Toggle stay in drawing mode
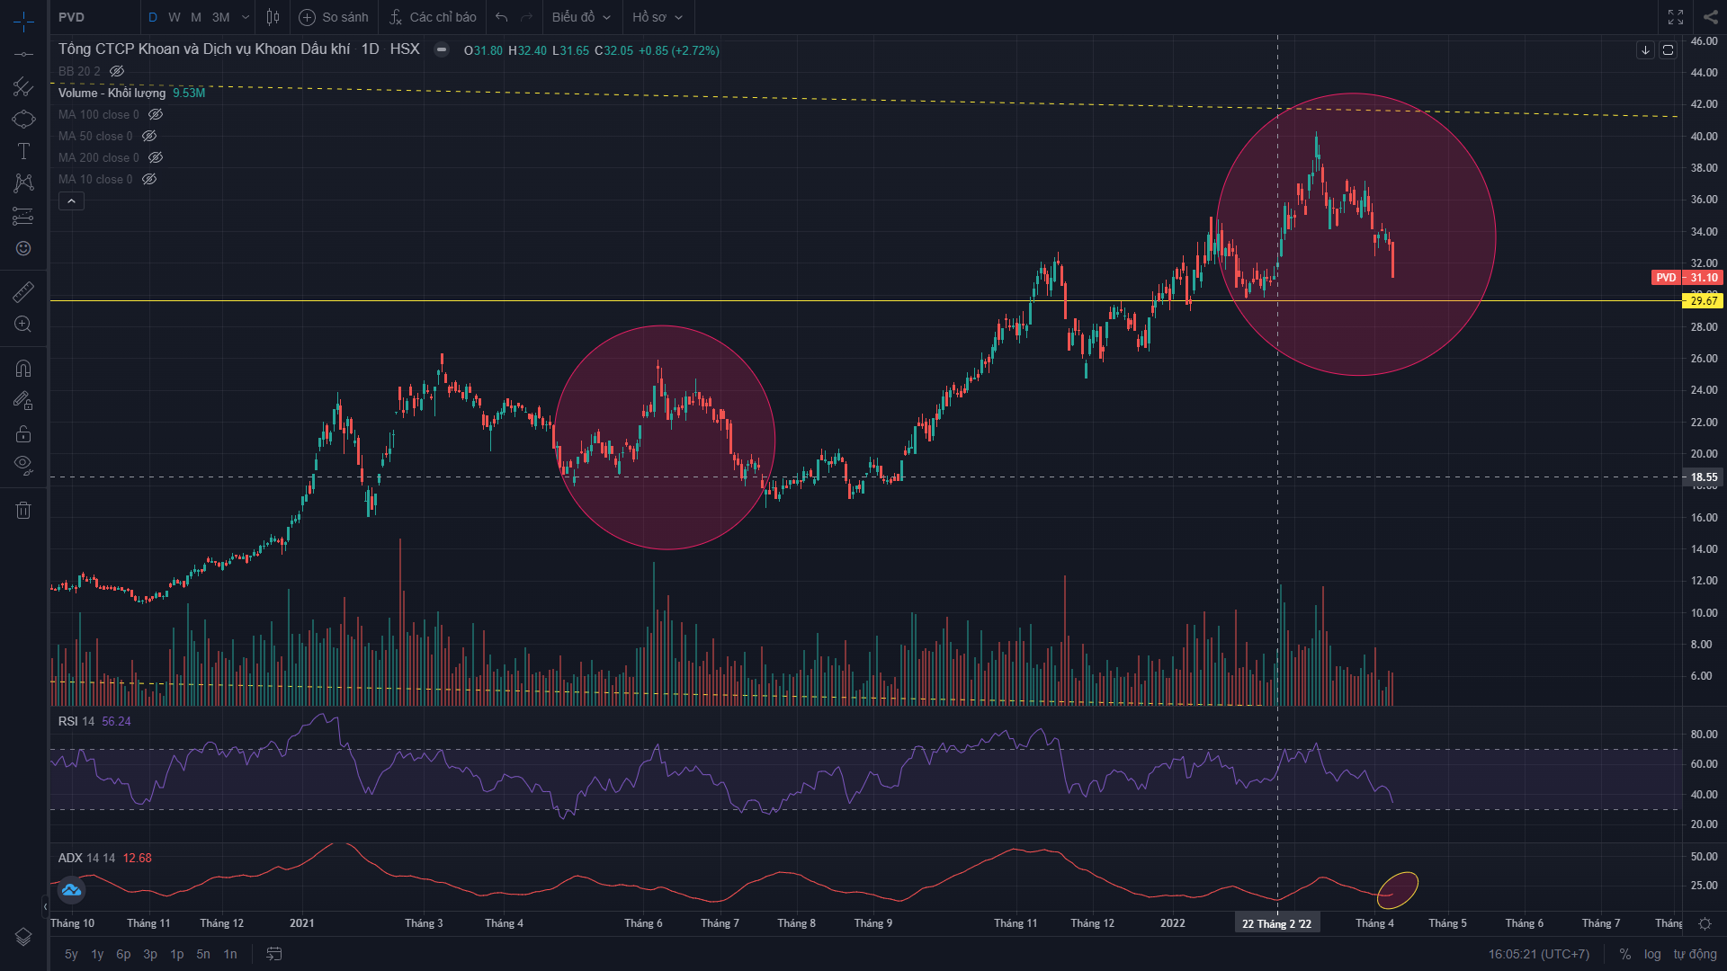The height and width of the screenshot is (971, 1727). pyautogui.click(x=23, y=401)
